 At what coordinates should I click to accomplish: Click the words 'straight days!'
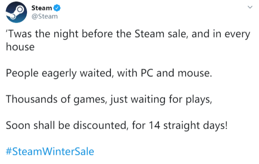pyautogui.click(x=195, y=125)
